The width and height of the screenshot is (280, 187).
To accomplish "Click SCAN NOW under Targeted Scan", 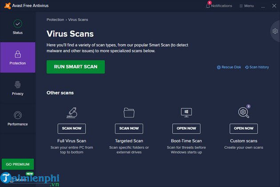I will (129, 129).
